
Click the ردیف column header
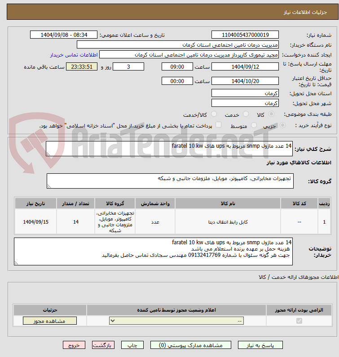coord(324,203)
